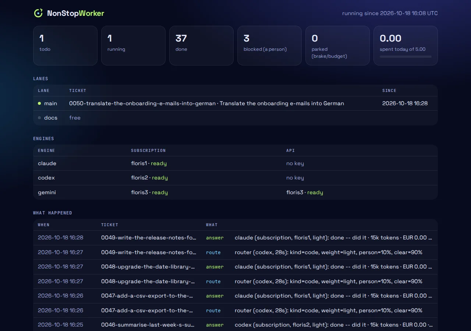The width and height of the screenshot is (471, 331).
Task: Click the LANES section heading
Action: [x=40, y=79]
